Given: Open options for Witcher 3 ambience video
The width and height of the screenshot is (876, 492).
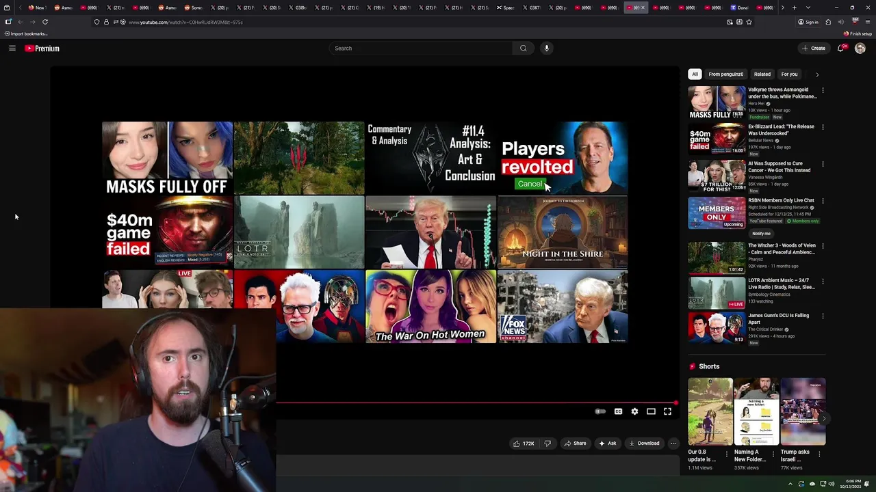Looking at the screenshot, I should click(823, 246).
